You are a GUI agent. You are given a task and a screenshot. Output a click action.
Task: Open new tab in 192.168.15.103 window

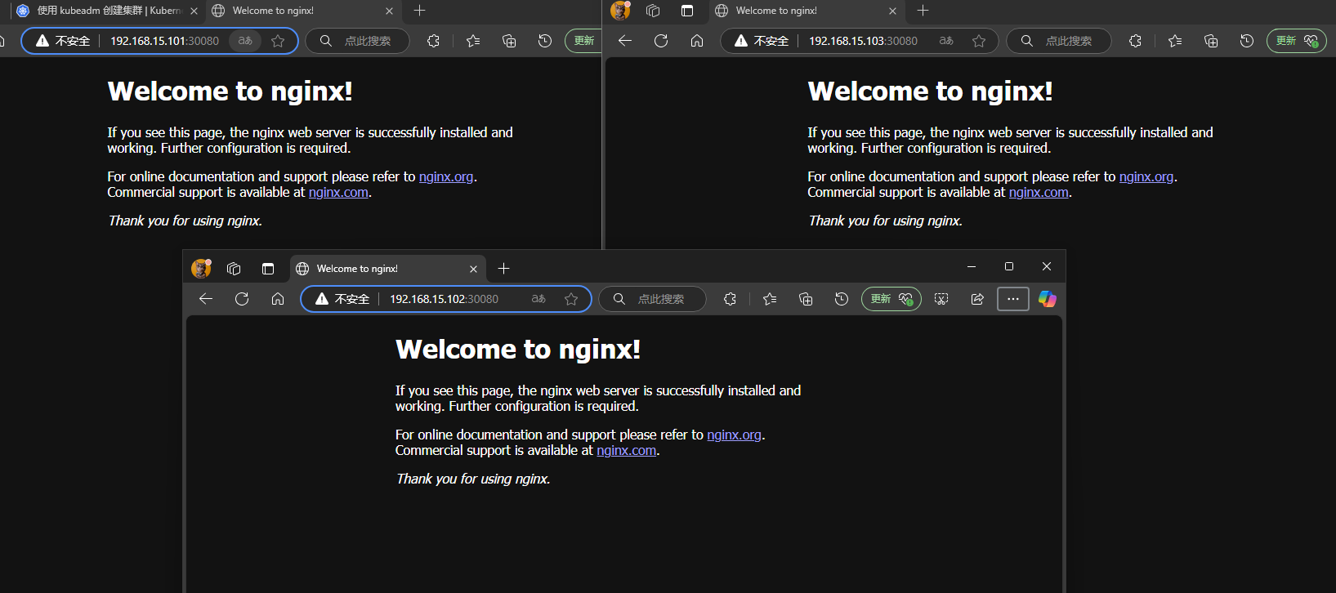(x=923, y=11)
